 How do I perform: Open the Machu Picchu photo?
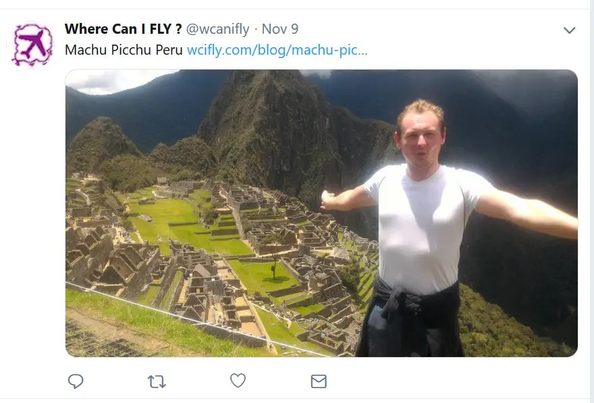tap(321, 213)
